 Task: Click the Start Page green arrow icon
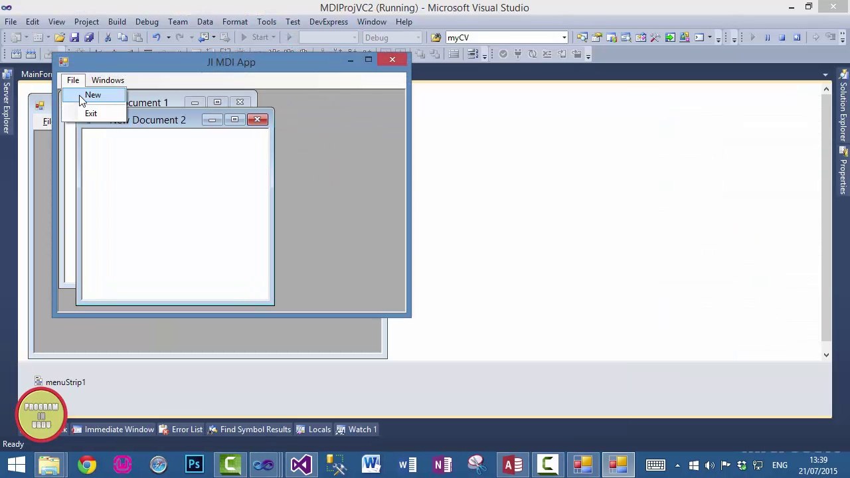[670, 37]
